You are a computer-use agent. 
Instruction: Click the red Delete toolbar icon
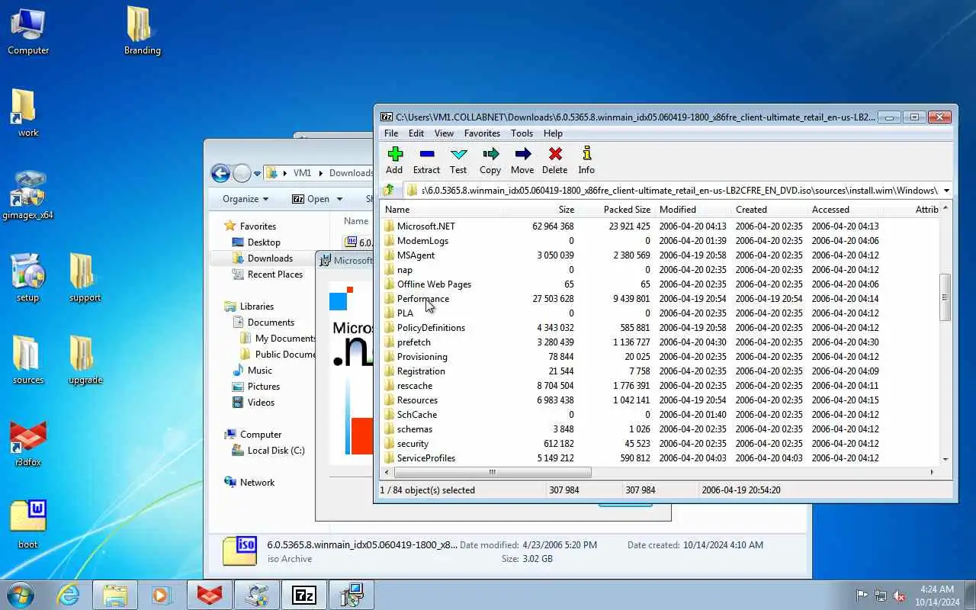coord(554,160)
